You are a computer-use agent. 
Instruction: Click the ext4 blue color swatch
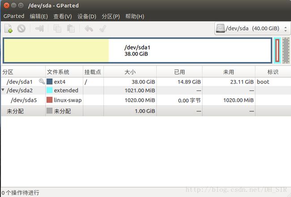[x=49, y=81]
